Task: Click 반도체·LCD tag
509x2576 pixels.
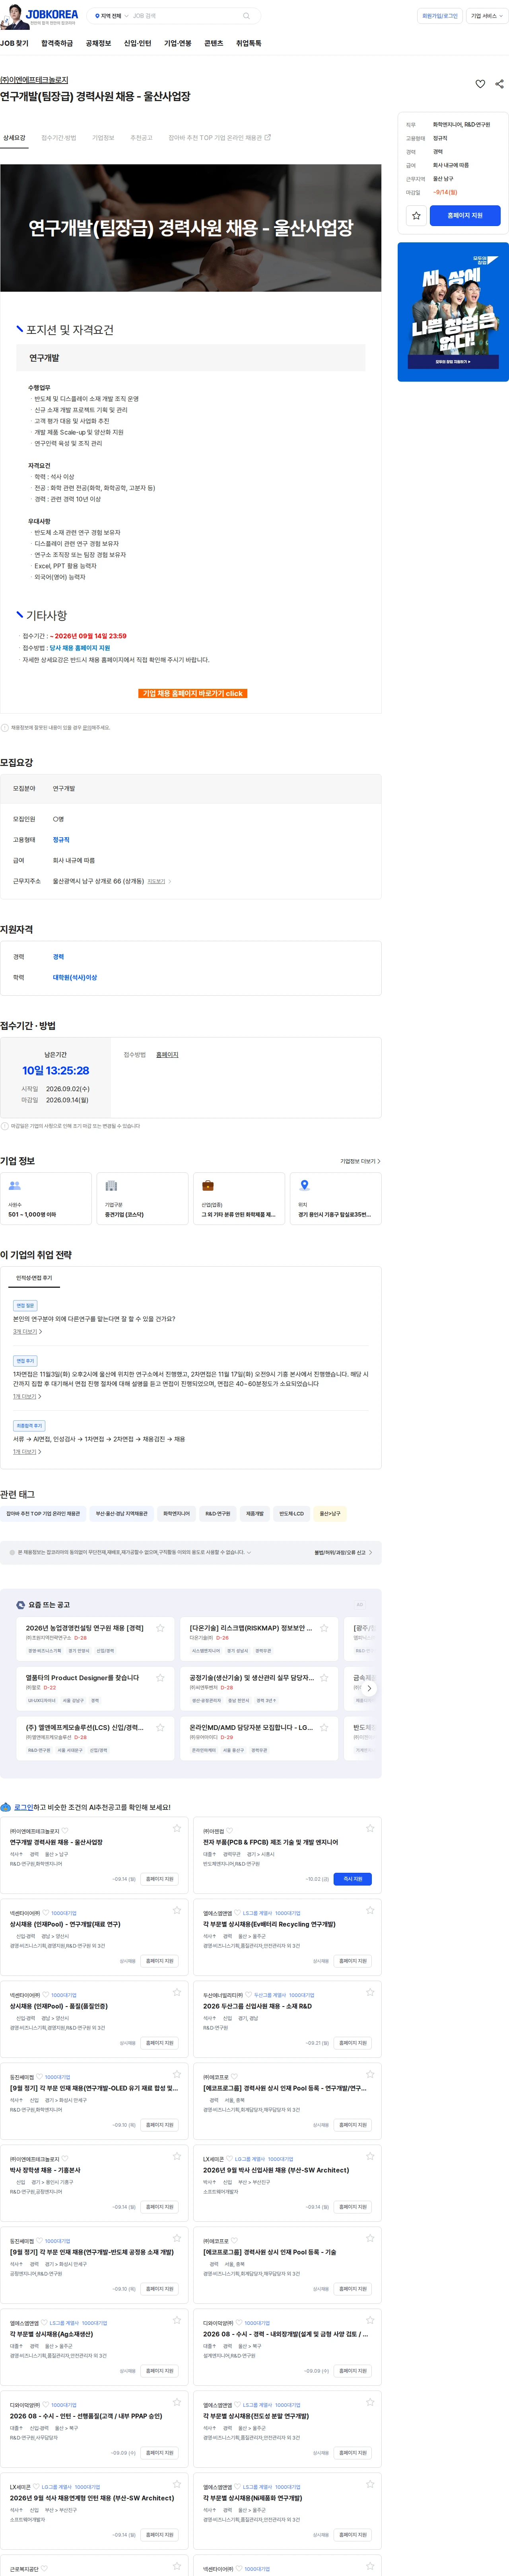Action: pos(292,1514)
